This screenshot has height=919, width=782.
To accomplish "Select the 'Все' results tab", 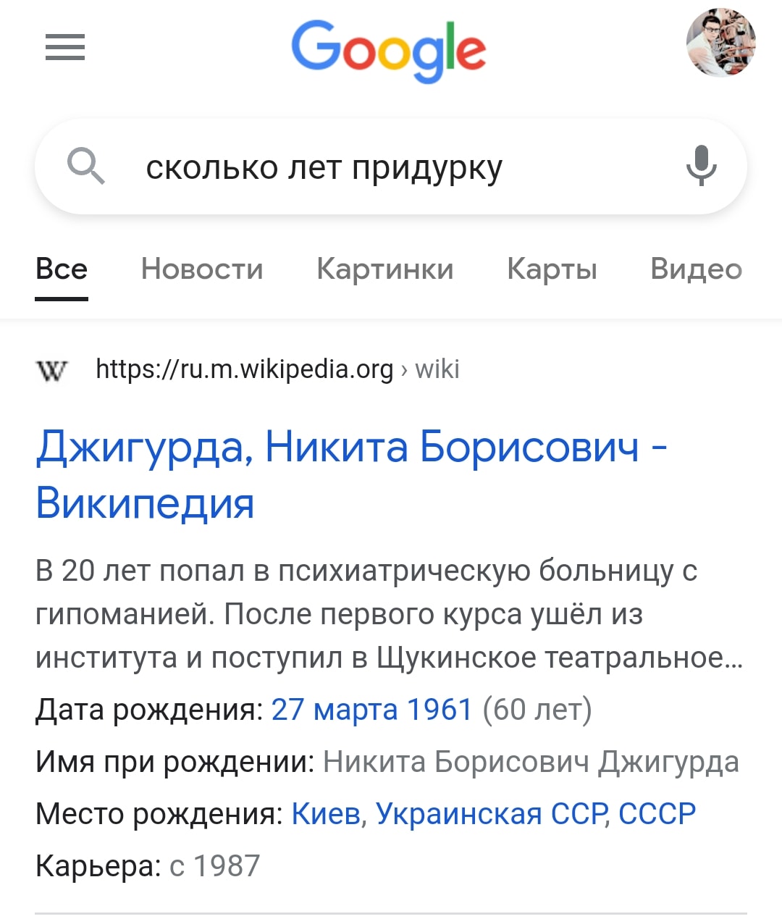I will point(62,269).
